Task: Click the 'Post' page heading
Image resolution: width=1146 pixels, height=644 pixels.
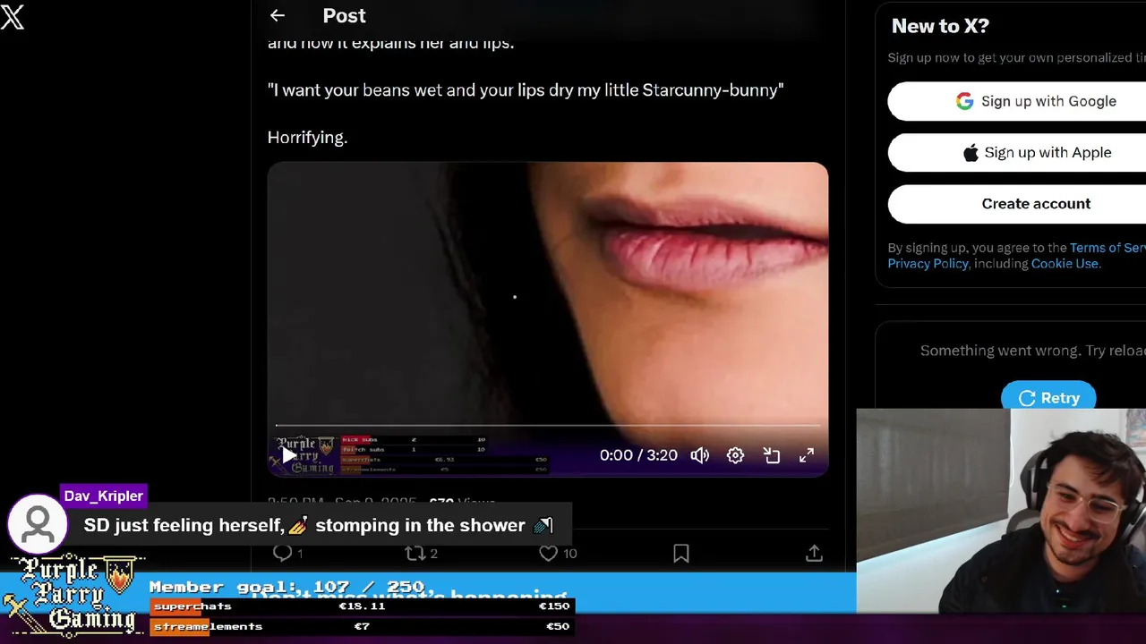Action: click(x=344, y=15)
